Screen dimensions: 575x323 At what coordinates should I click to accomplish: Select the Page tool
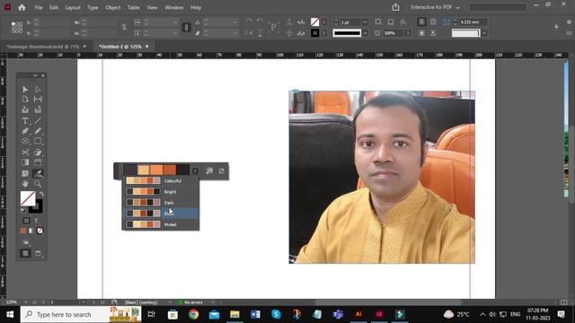click(25, 100)
